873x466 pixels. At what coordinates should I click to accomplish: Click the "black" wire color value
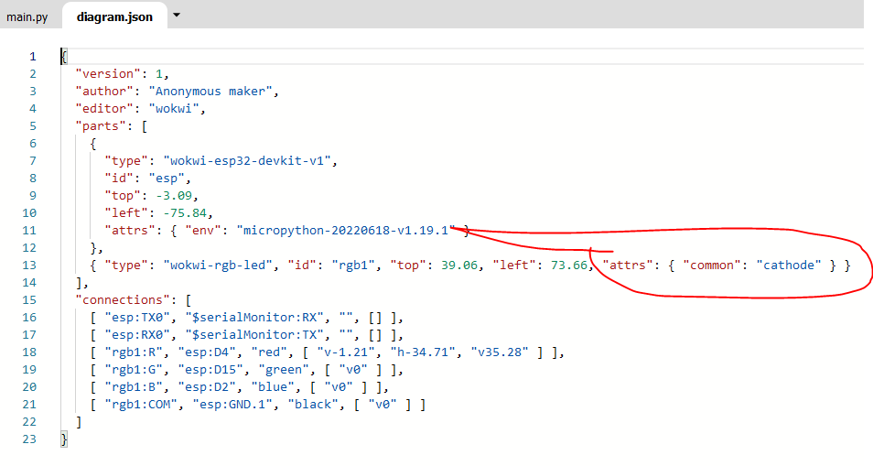coord(313,404)
